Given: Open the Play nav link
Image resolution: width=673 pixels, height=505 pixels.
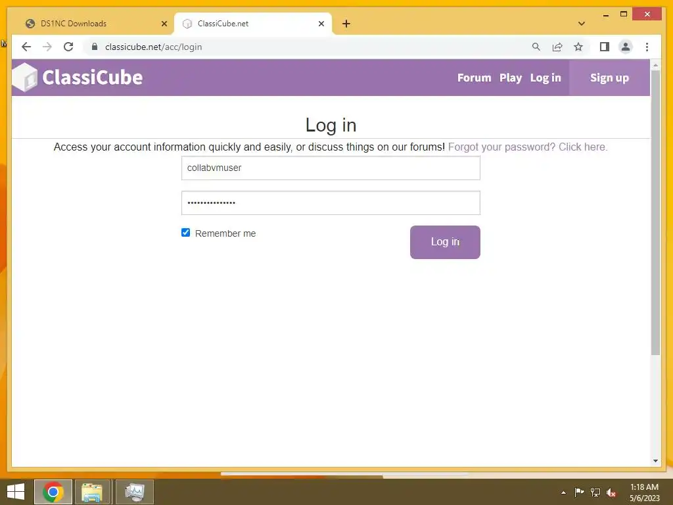Looking at the screenshot, I should click(x=511, y=78).
